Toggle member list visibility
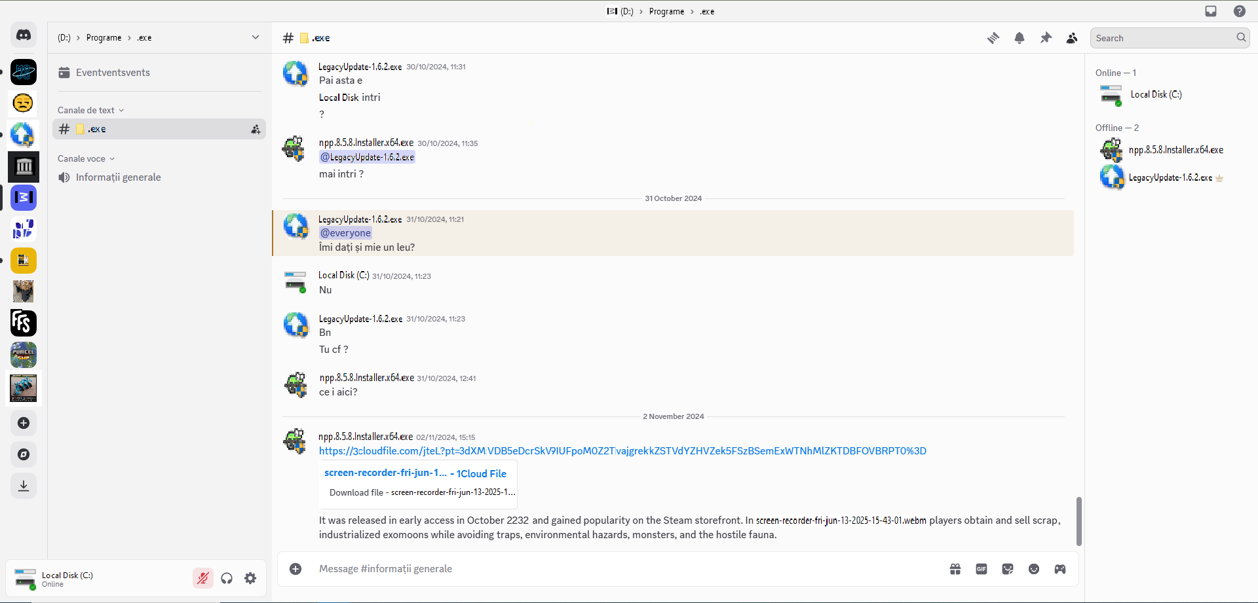 tap(1072, 38)
